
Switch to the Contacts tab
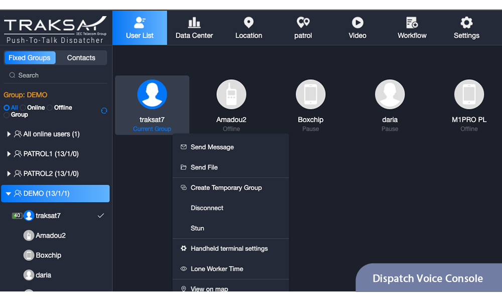click(81, 58)
